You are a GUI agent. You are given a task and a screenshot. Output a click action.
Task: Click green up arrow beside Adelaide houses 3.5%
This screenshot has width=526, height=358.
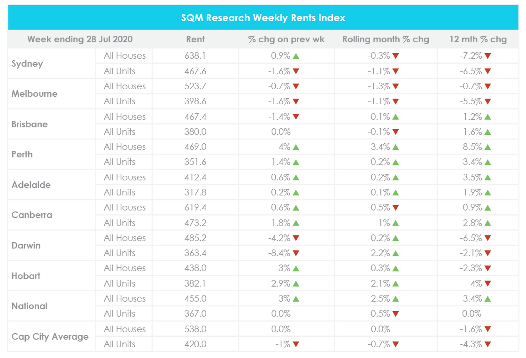point(488,178)
